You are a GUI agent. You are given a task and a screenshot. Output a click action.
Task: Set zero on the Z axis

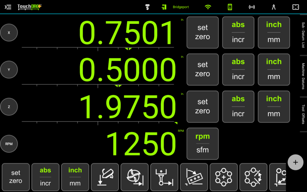click(203, 107)
